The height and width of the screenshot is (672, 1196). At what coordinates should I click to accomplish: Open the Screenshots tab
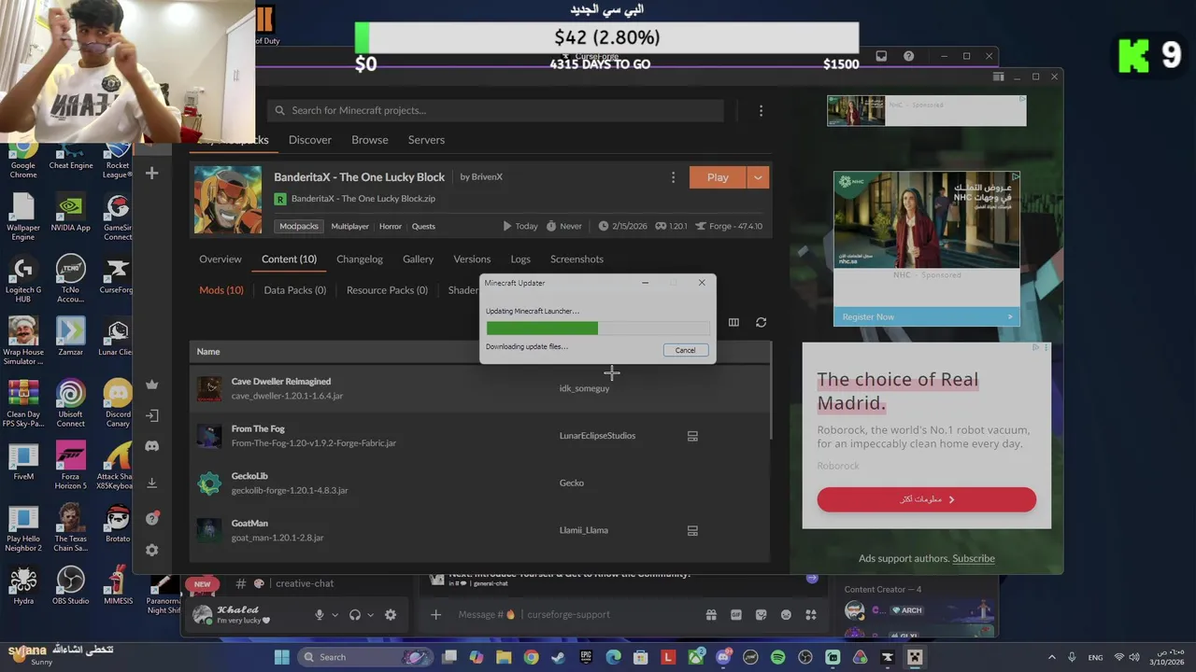[x=577, y=259]
